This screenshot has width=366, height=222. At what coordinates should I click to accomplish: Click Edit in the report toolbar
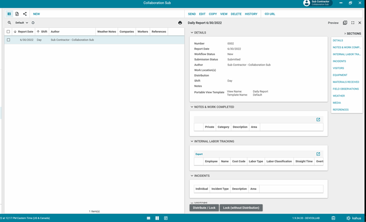(202, 14)
